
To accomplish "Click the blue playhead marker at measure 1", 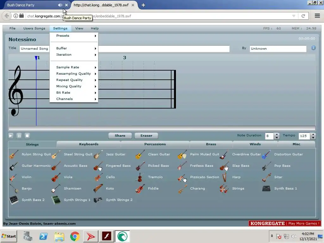I will pos(36,58).
